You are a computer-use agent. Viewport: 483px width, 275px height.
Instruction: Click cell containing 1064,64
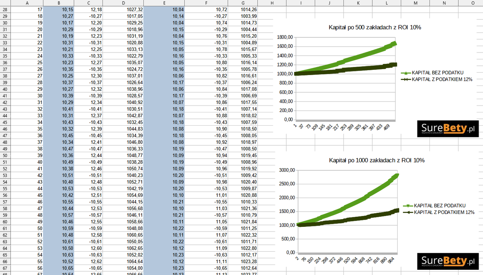point(123,261)
